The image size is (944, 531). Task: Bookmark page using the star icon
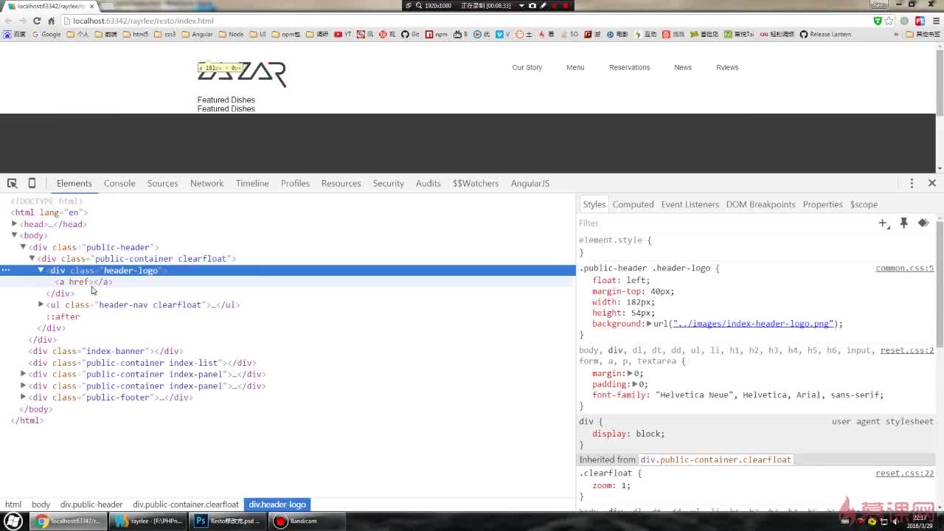click(889, 21)
